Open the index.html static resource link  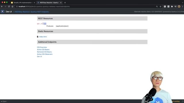43,37
